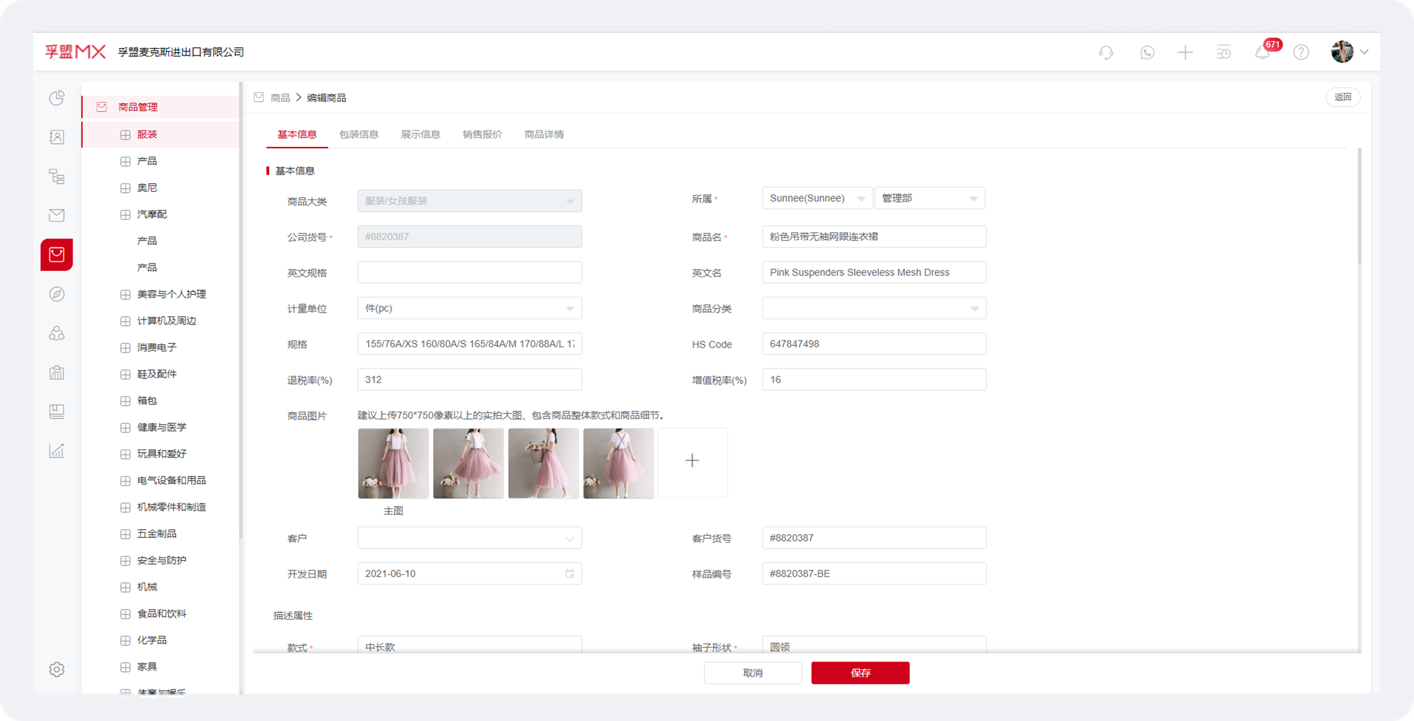Click the red 保存 save button
The height and width of the screenshot is (721, 1414).
tap(860, 673)
